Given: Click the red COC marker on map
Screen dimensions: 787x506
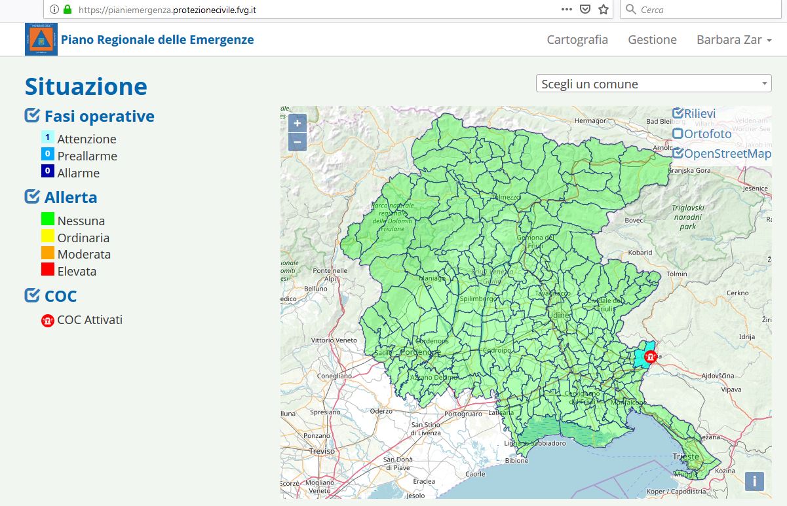Looking at the screenshot, I should (651, 357).
